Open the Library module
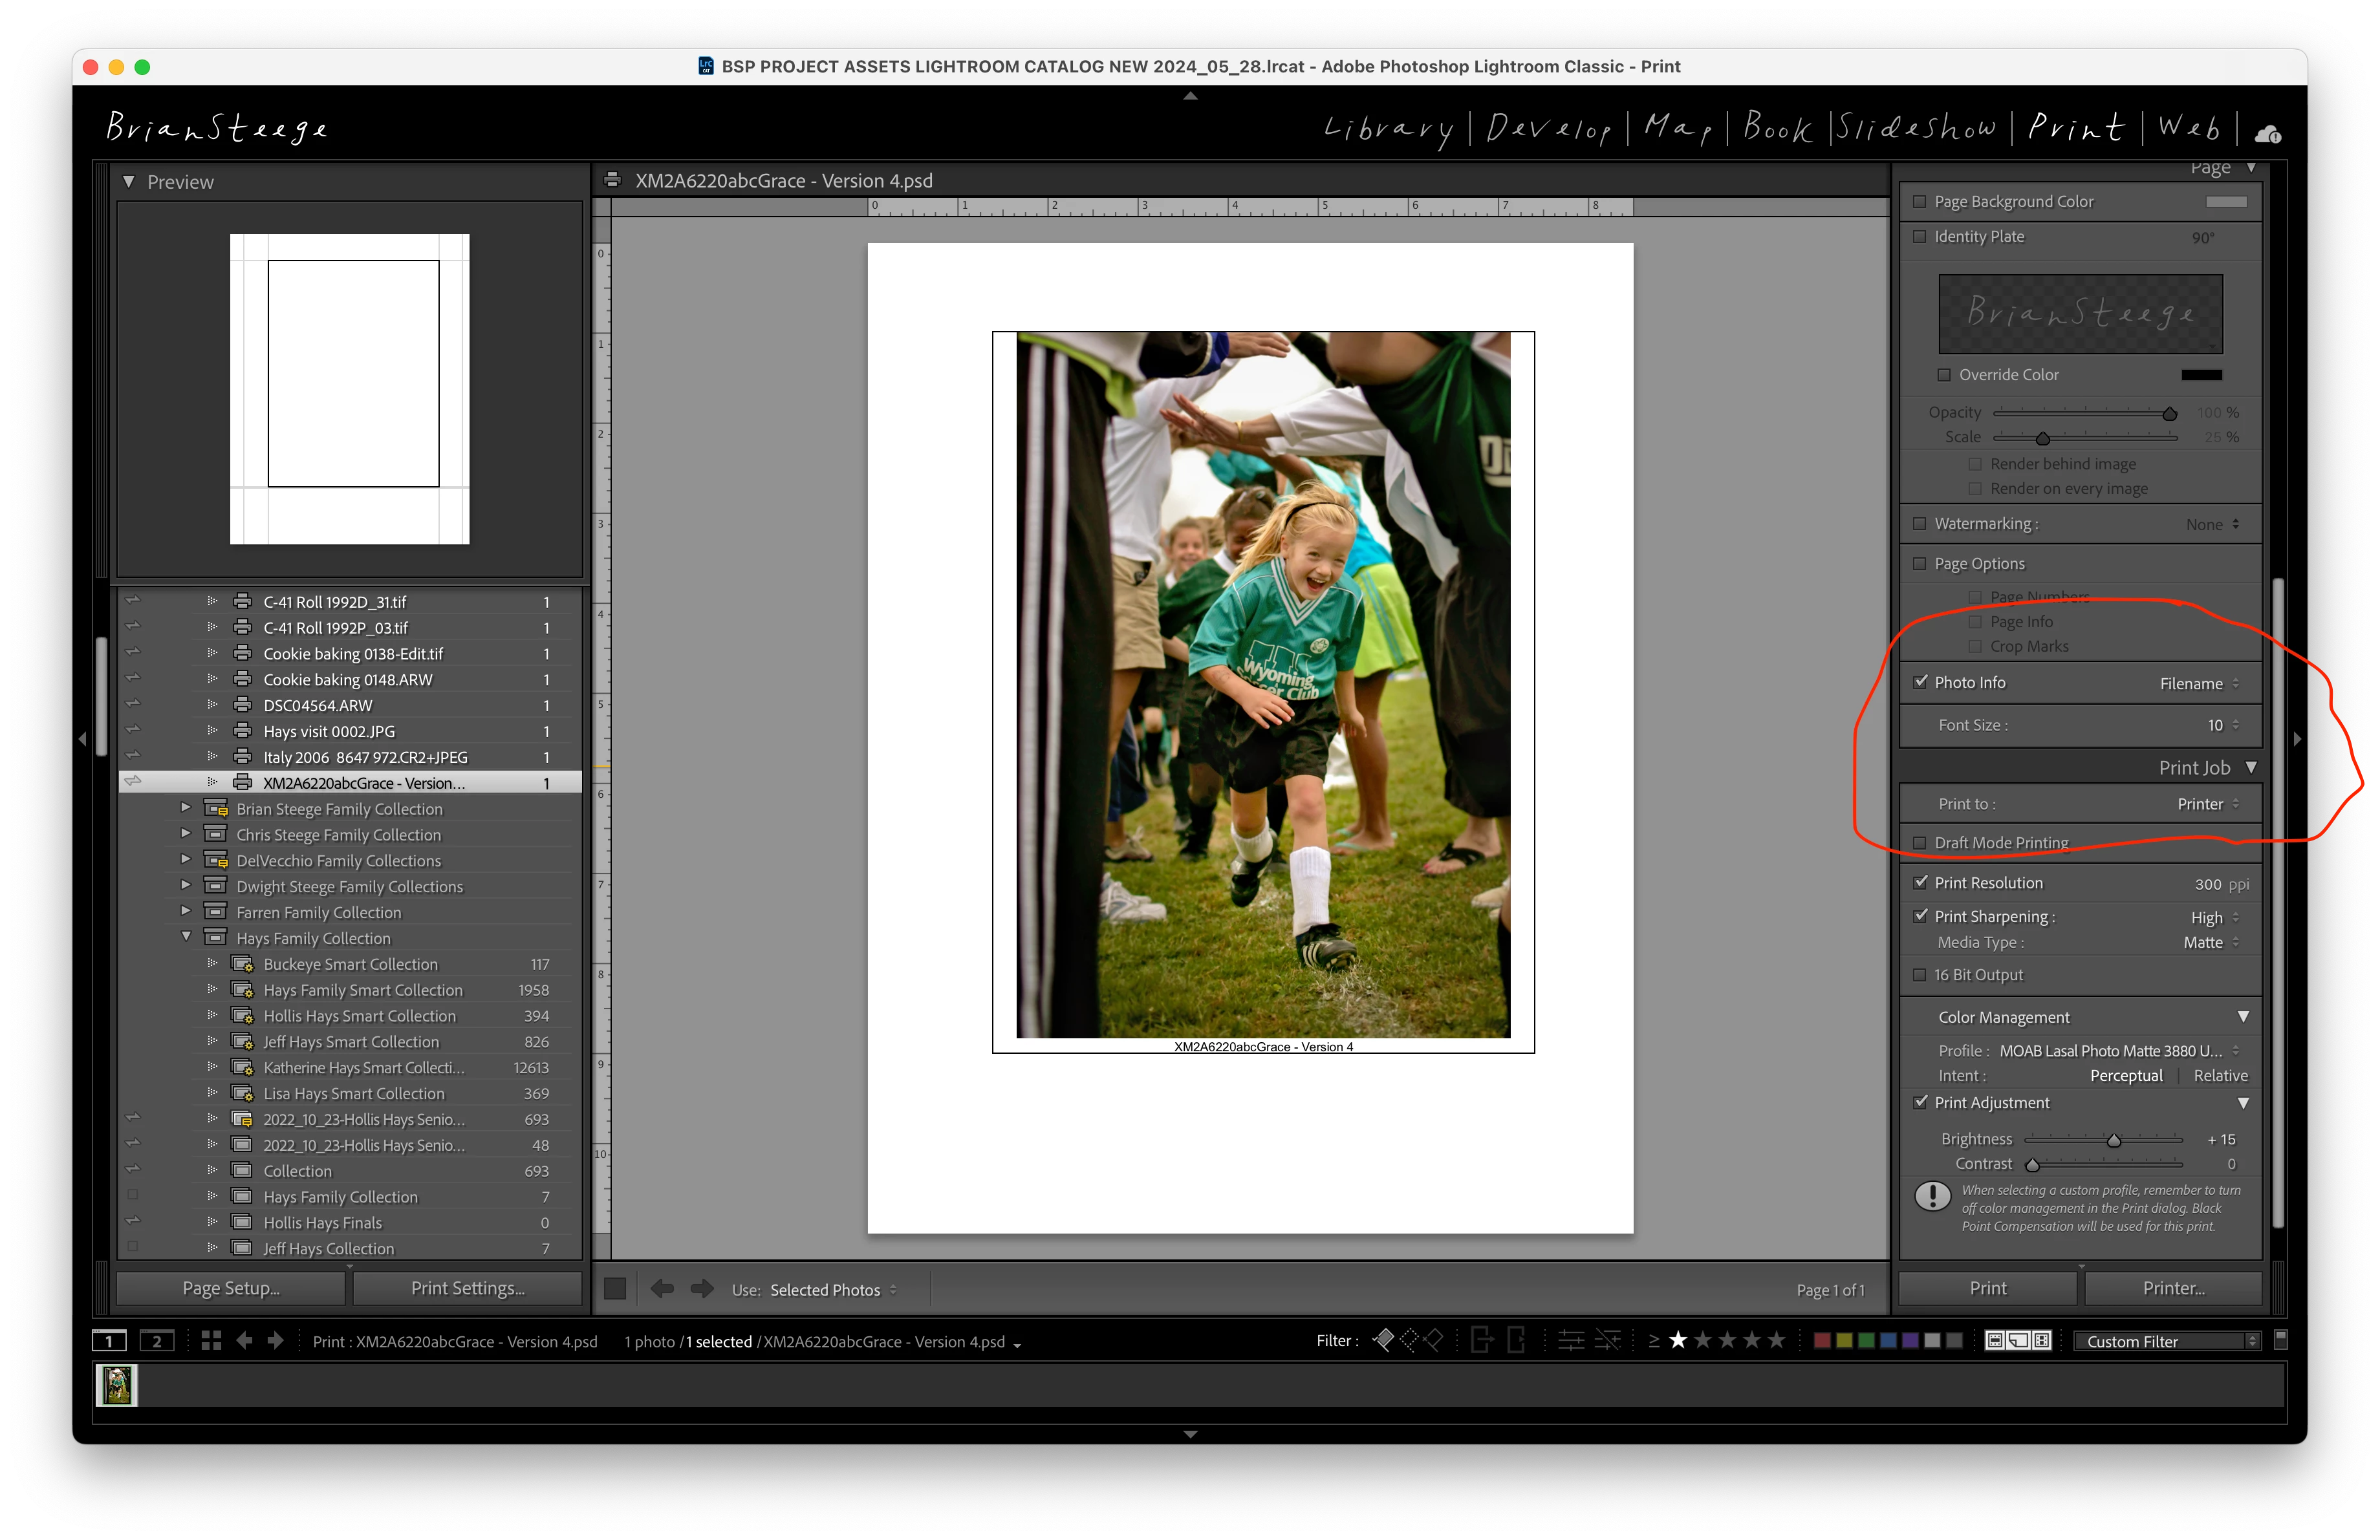Viewport: 2380px width, 1540px height. 1388,129
